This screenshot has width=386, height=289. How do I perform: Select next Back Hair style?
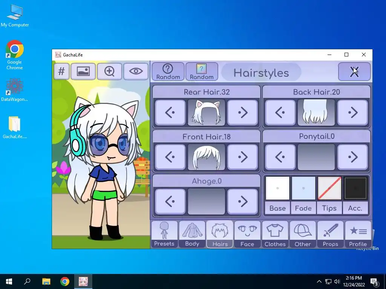[x=353, y=113]
